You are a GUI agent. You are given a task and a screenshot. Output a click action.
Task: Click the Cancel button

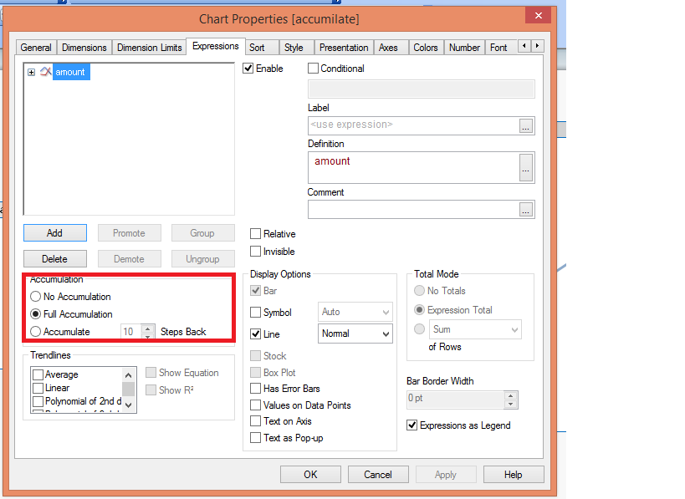[378, 475]
